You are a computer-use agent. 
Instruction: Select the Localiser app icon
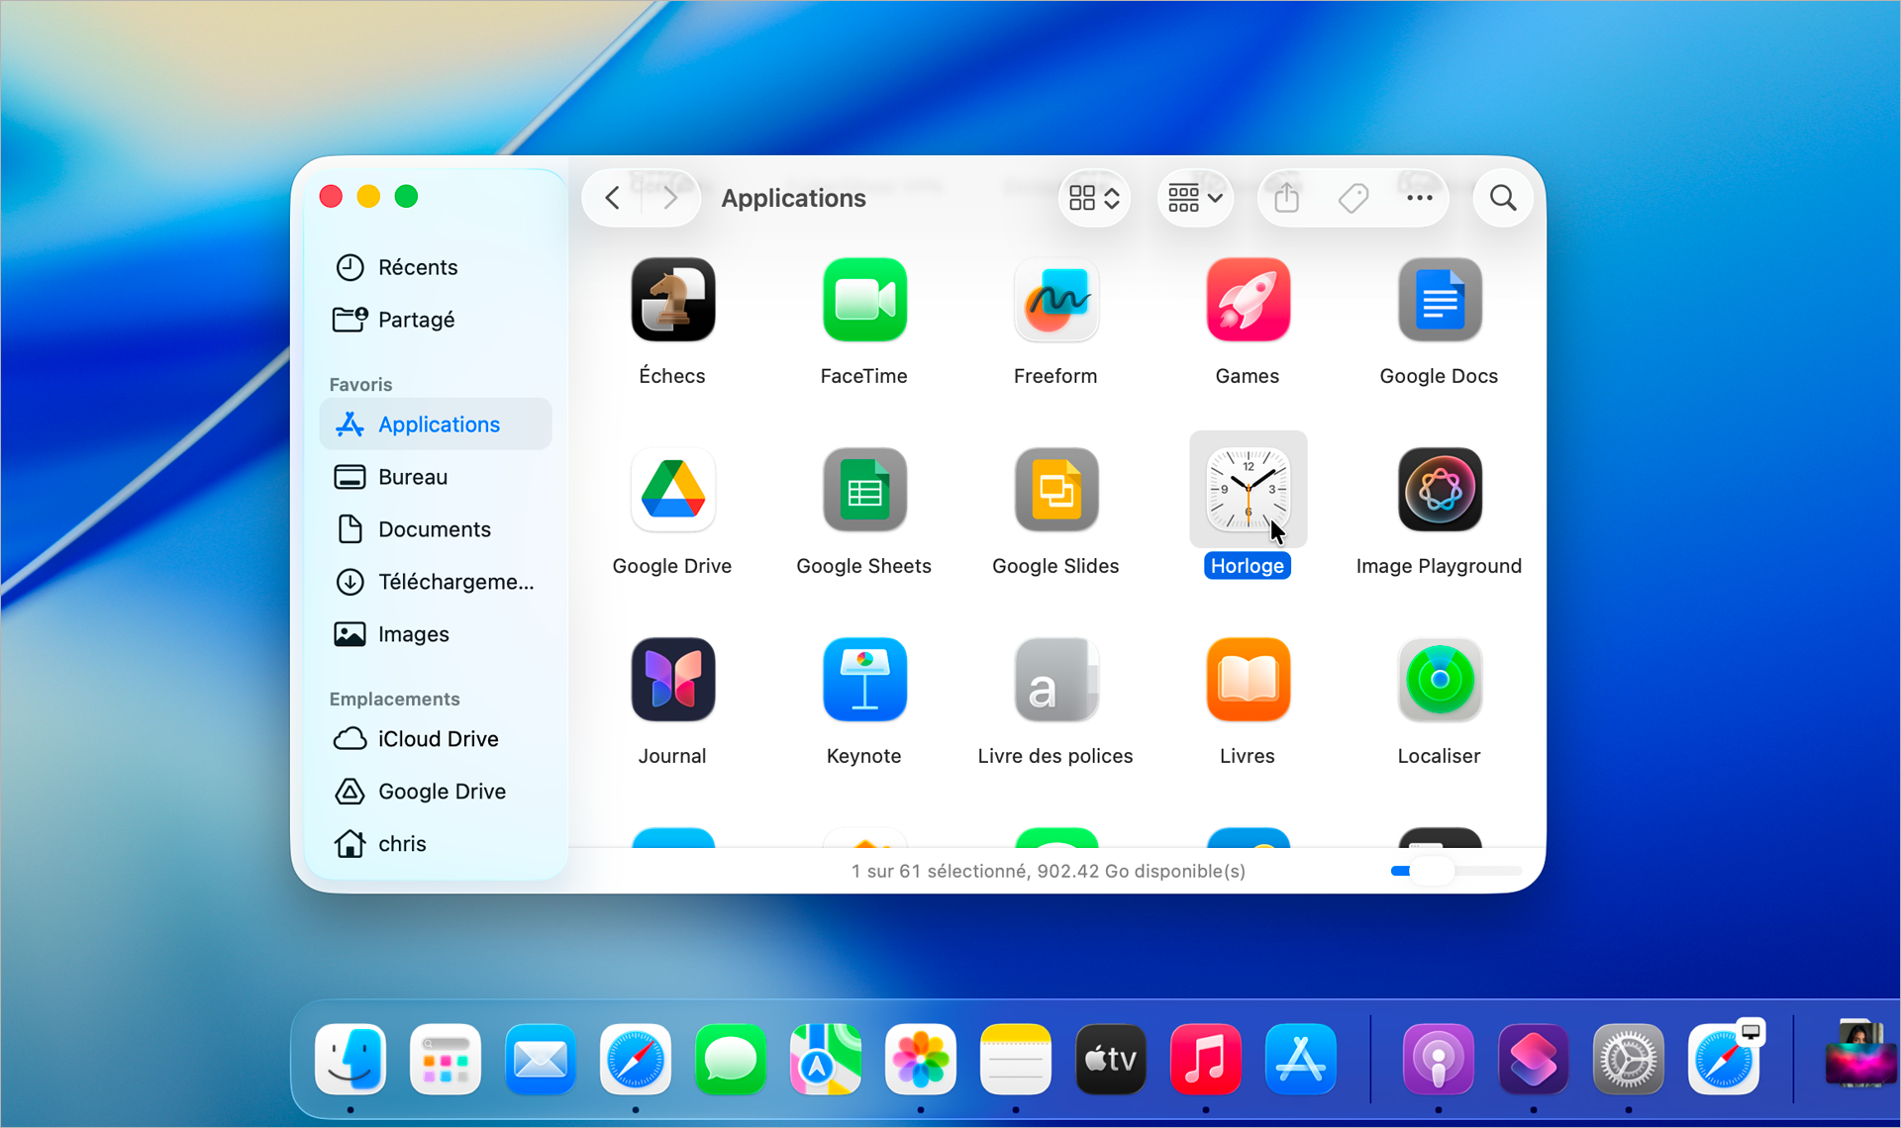pyautogui.click(x=1440, y=680)
